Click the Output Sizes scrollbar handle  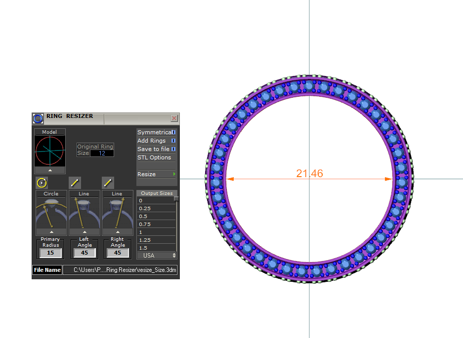point(176,199)
